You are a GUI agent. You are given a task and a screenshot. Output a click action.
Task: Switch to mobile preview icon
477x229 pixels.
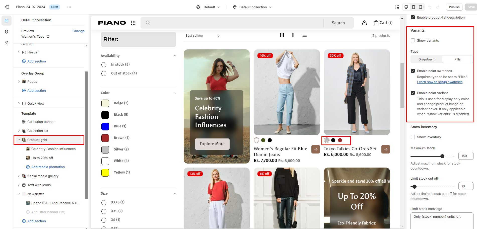click(413, 7)
